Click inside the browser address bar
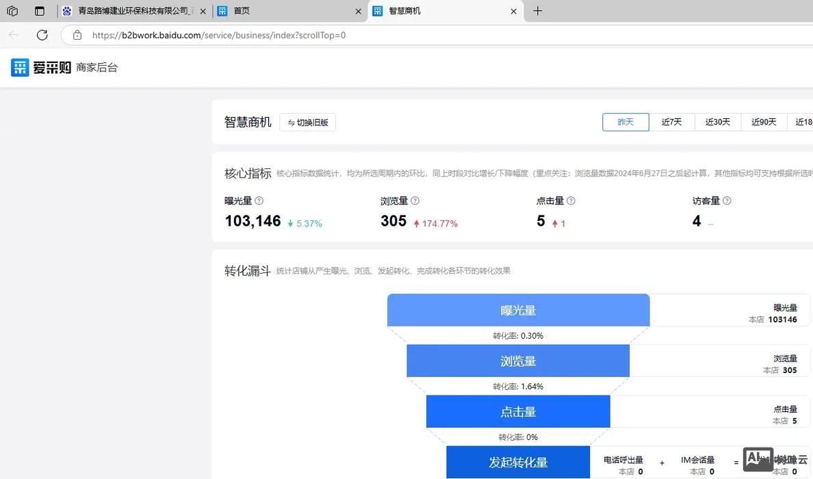813x479 pixels. coord(274,35)
